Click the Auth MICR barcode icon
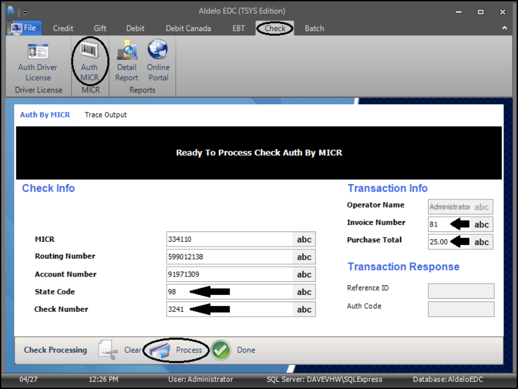Screen dimensions: 518x389 89,51
